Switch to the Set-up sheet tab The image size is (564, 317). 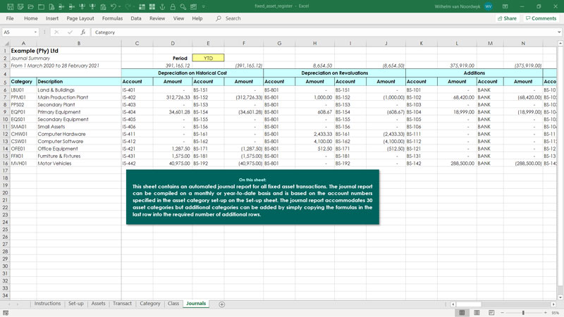click(x=76, y=304)
